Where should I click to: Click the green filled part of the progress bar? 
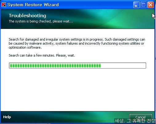(x=55, y=66)
